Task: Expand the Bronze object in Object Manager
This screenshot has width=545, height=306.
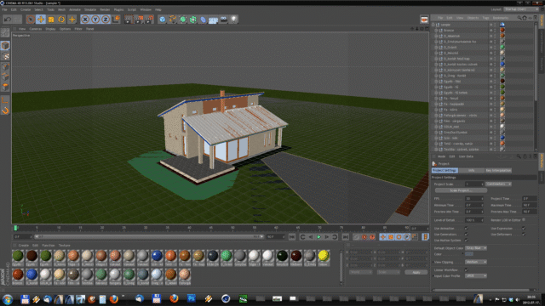Action: pos(436,31)
